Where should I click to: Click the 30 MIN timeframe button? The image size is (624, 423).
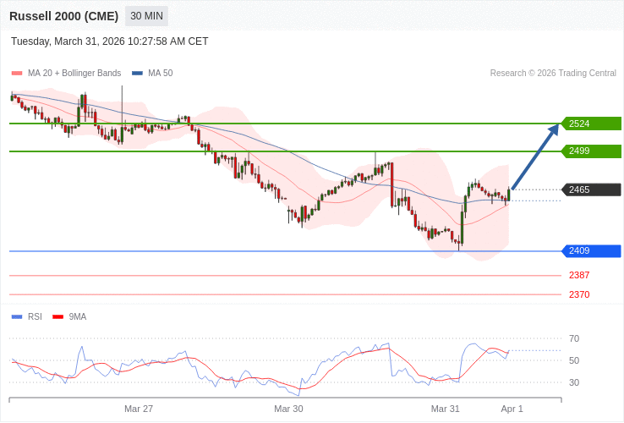146,16
